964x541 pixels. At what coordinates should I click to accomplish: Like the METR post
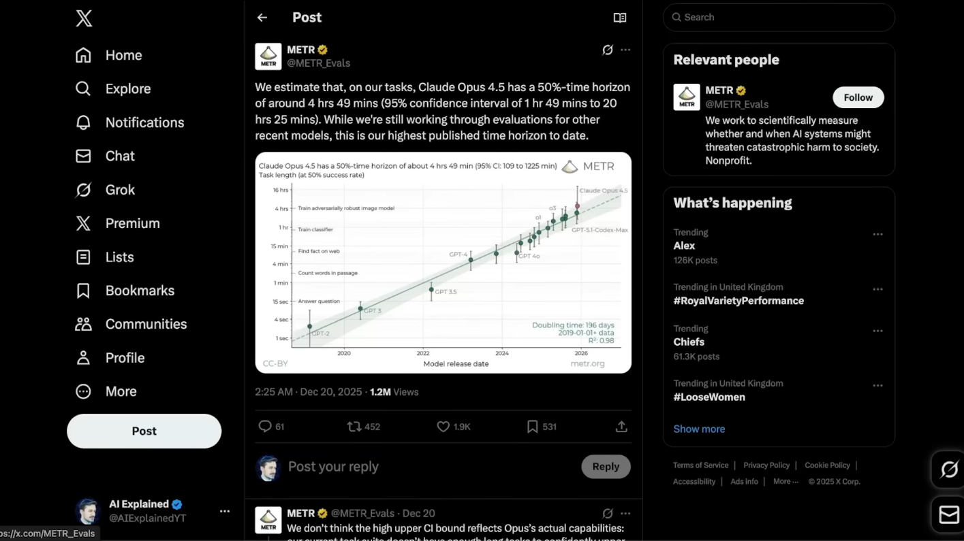pyautogui.click(x=444, y=427)
